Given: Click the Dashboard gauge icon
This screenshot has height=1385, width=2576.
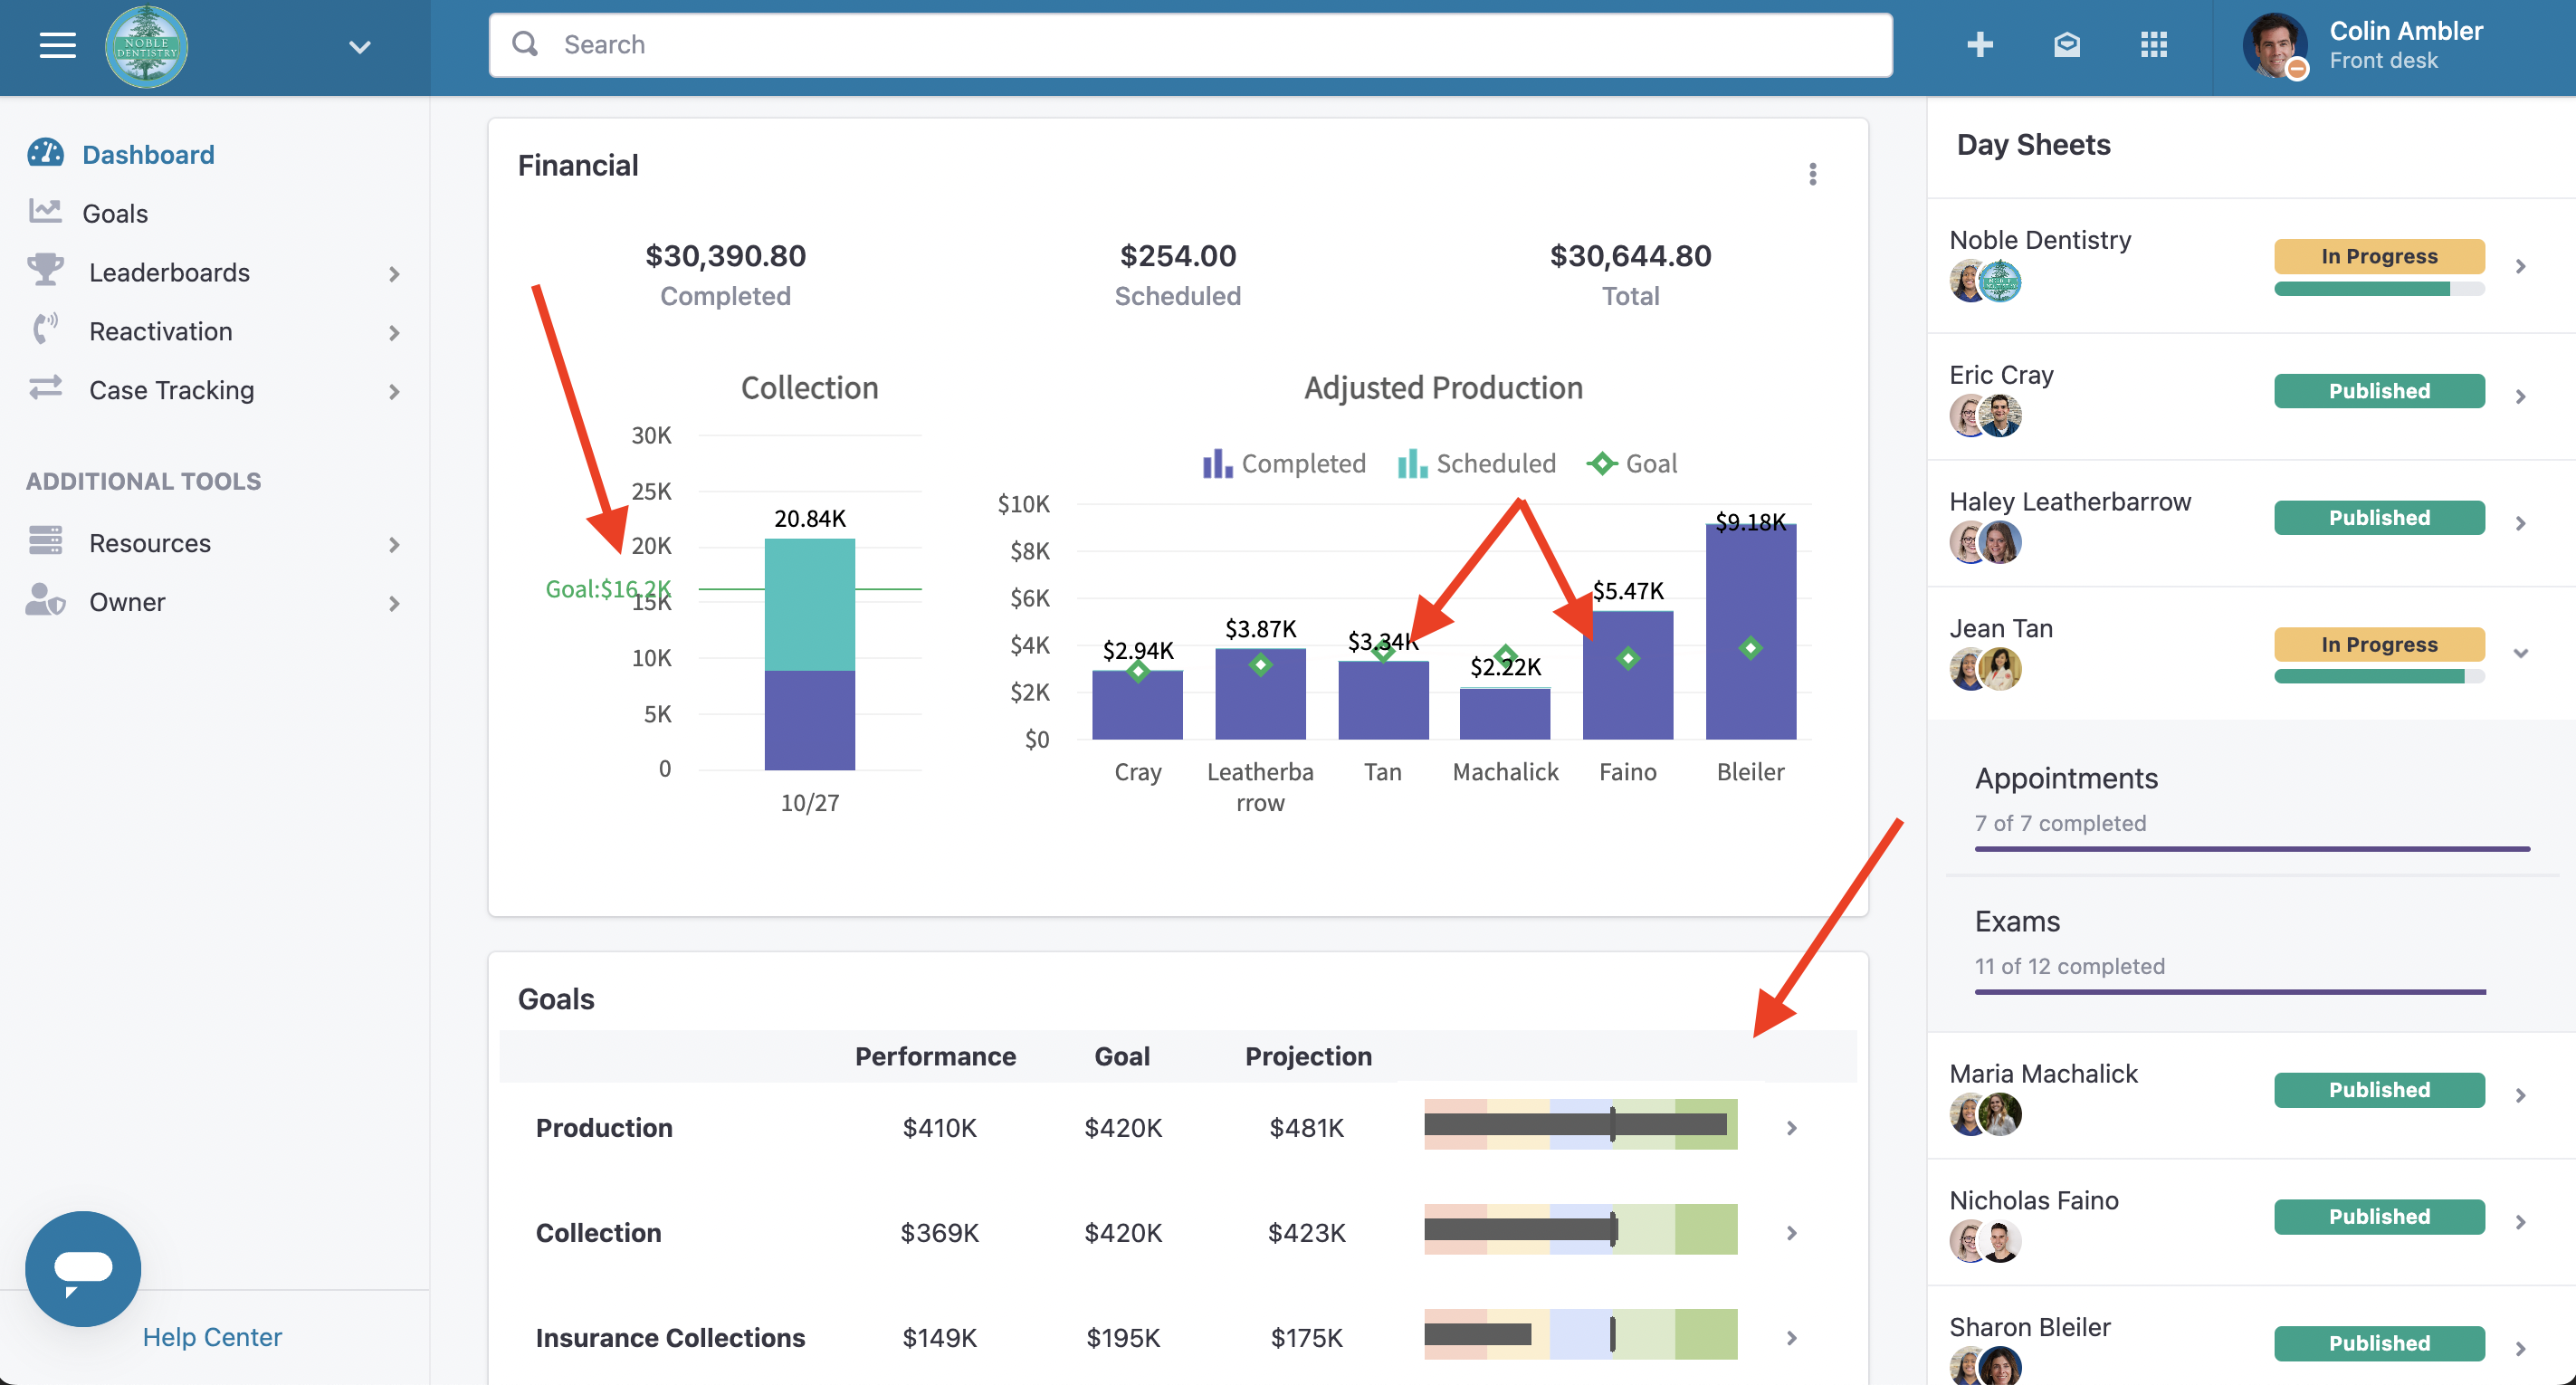Looking at the screenshot, I should 46,153.
